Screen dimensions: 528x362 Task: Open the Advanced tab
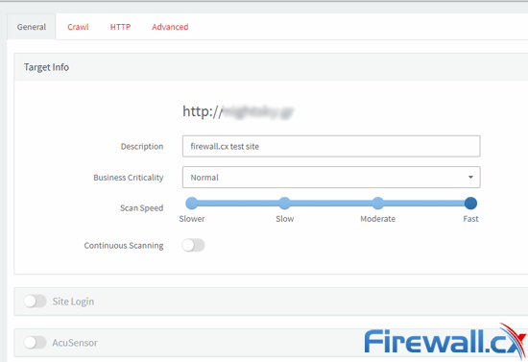coord(170,27)
